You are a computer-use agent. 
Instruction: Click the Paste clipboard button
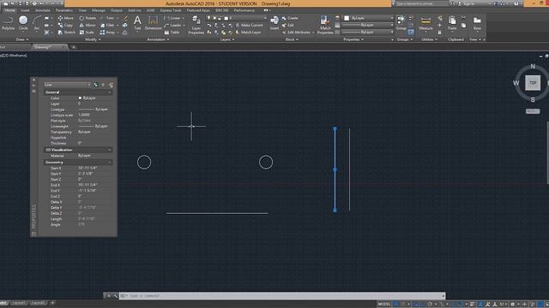pos(452,23)
